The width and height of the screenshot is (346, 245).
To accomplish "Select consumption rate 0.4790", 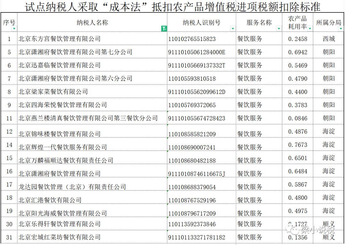I will coord(297,78).
